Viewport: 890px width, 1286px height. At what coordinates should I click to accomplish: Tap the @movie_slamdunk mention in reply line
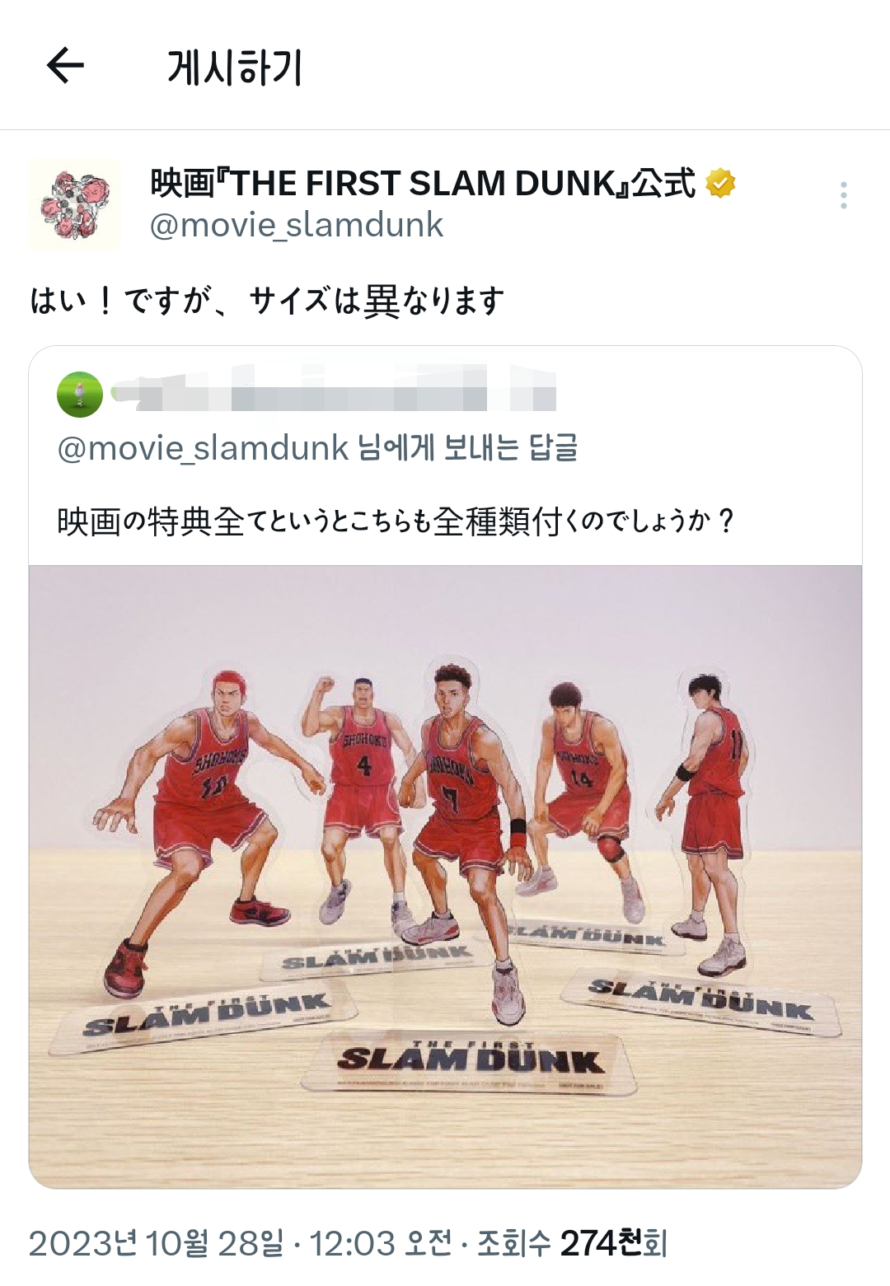tap(203, 448)
